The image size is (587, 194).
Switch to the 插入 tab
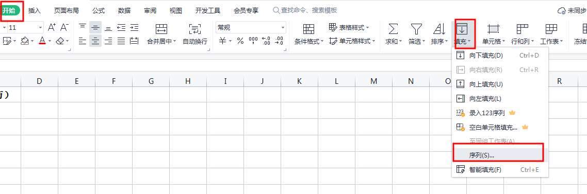[x=35, y=11]
